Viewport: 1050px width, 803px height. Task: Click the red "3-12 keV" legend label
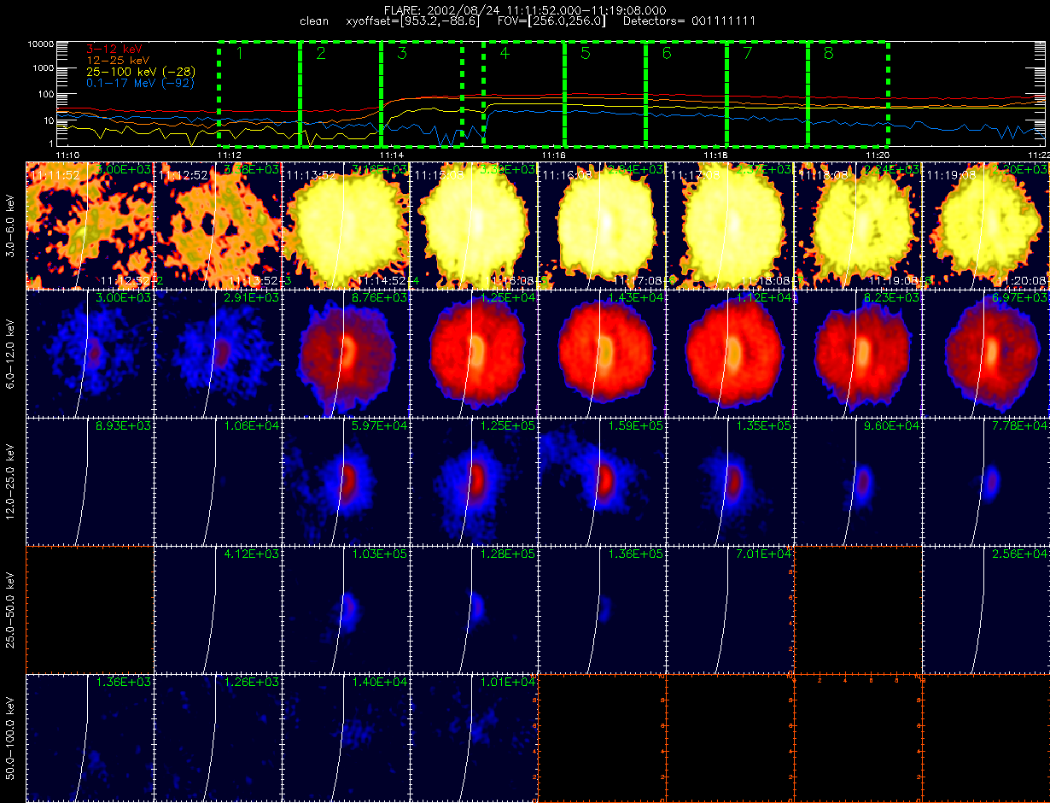point(116,50)
